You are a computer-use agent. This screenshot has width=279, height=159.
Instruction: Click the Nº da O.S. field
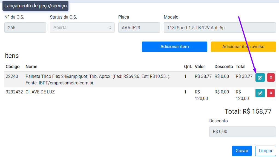tap(25, 28)
